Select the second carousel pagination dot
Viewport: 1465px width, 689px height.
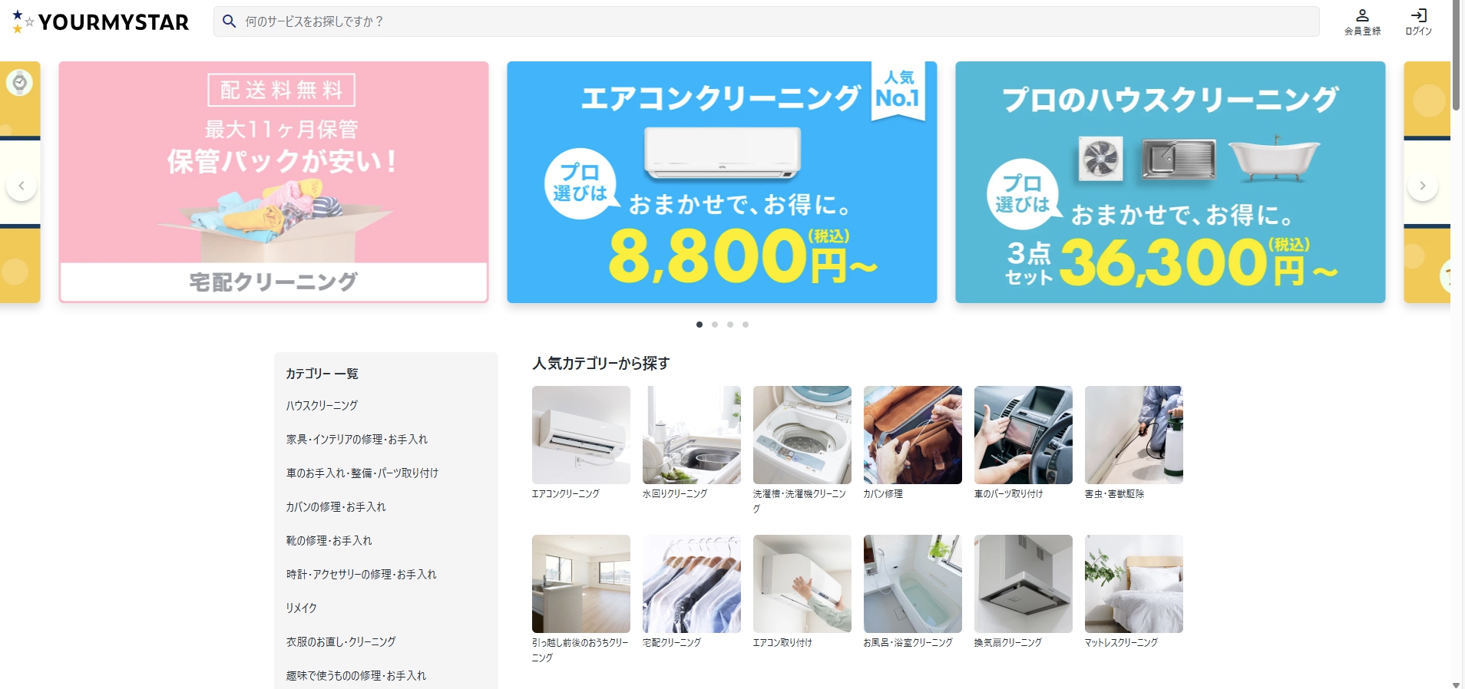pyautogui.click(x=715, y=325)
